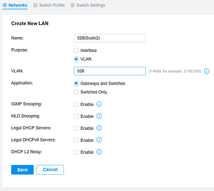Cancel creating the new LAN

click(x=50, y=170)
